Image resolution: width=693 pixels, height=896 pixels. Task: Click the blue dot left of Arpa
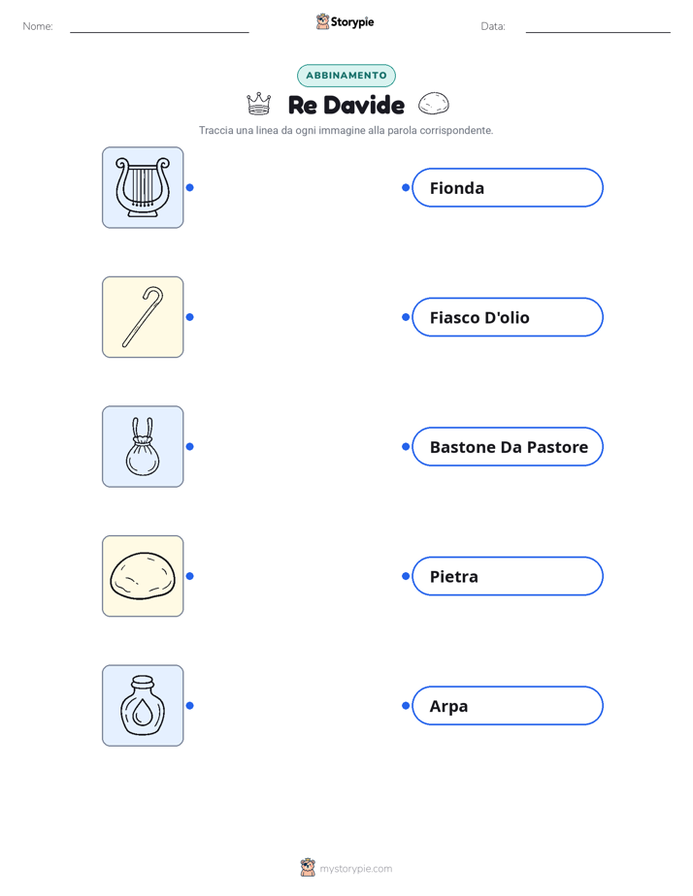pos(406,705)
